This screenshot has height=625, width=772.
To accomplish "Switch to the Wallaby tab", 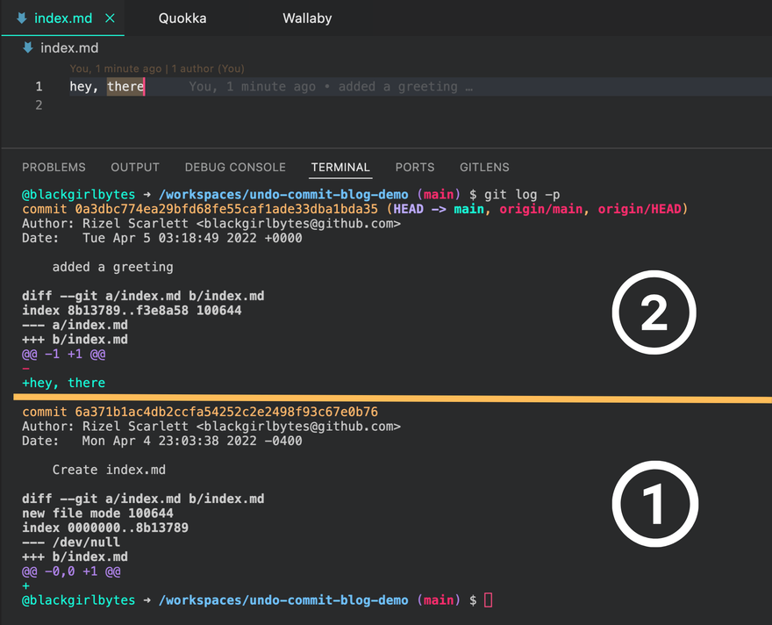I will 307,18.
